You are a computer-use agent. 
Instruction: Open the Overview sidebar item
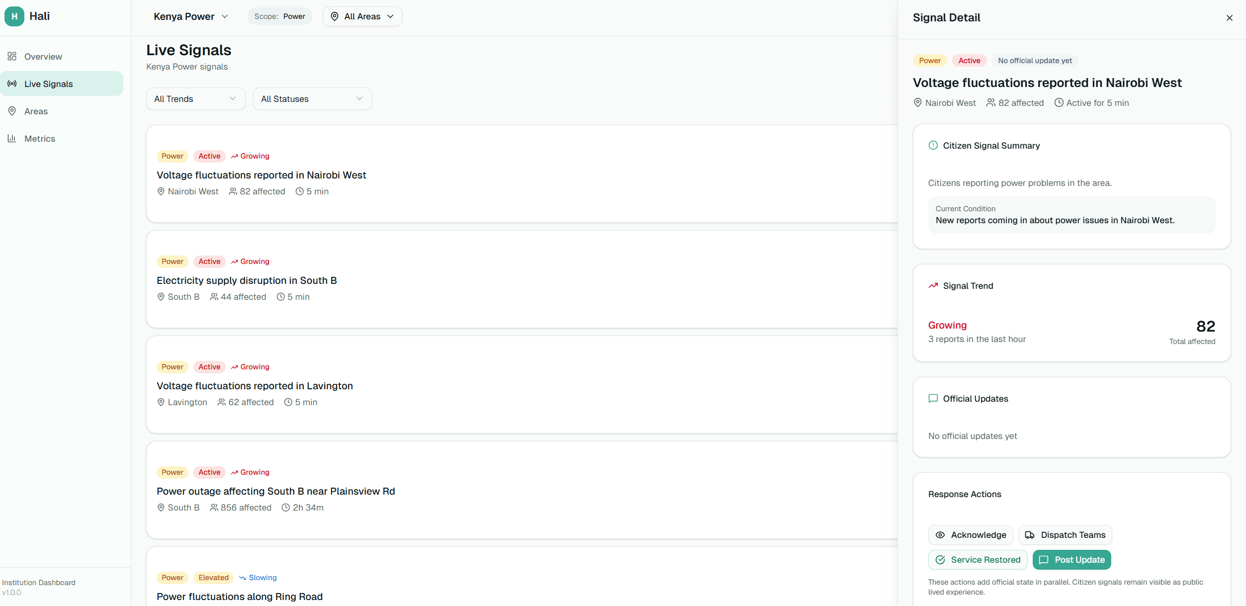tap(62, 56)
